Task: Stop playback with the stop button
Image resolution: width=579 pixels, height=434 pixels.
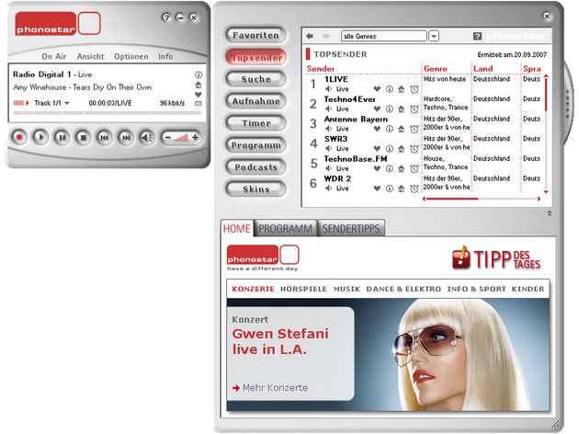Action: coord(84,138)
